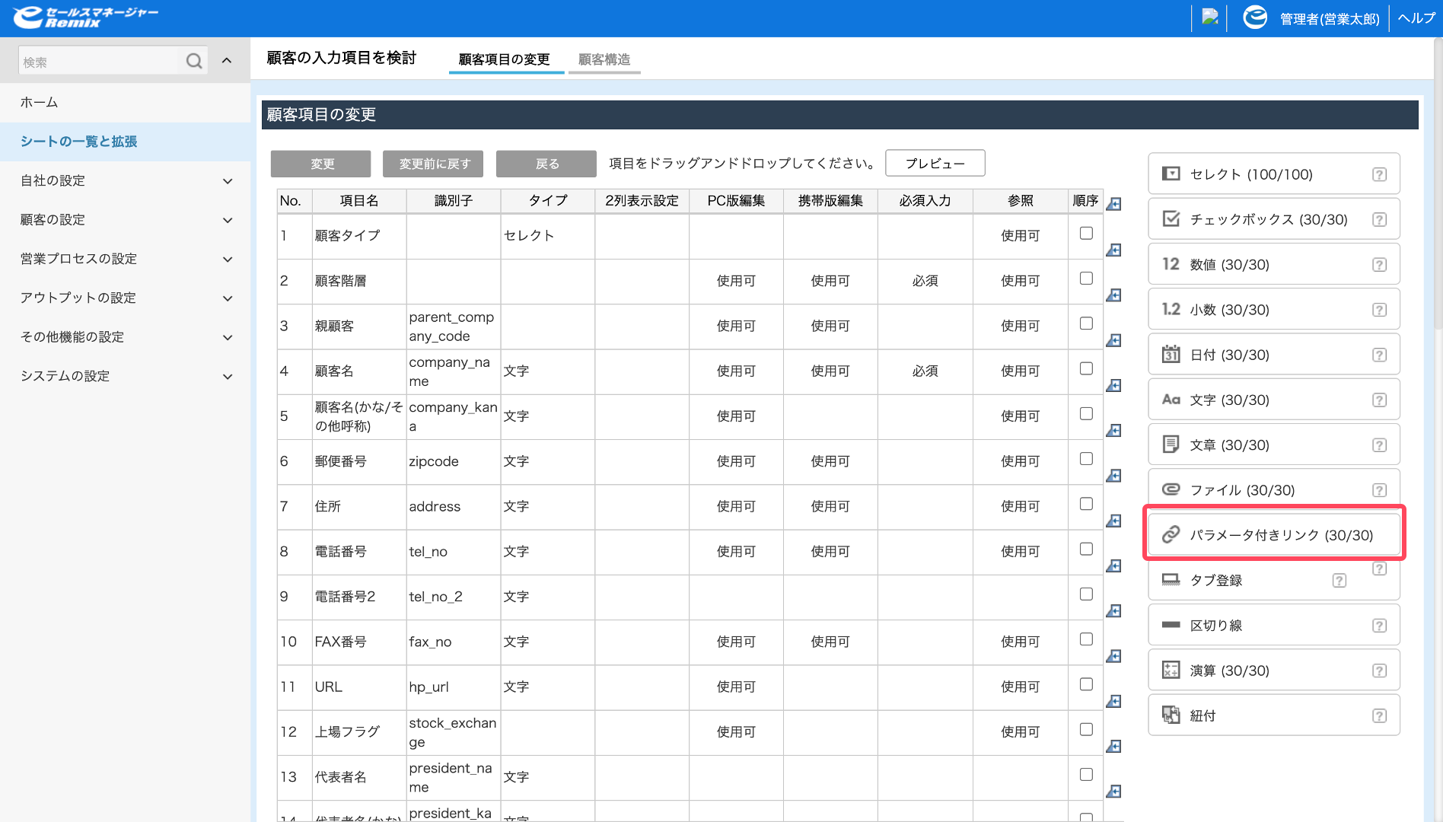This screenshot has height=822, width=1443.
Task: Expand the 自社の設定 sidebar menu
Action: [x=125, y=180]
